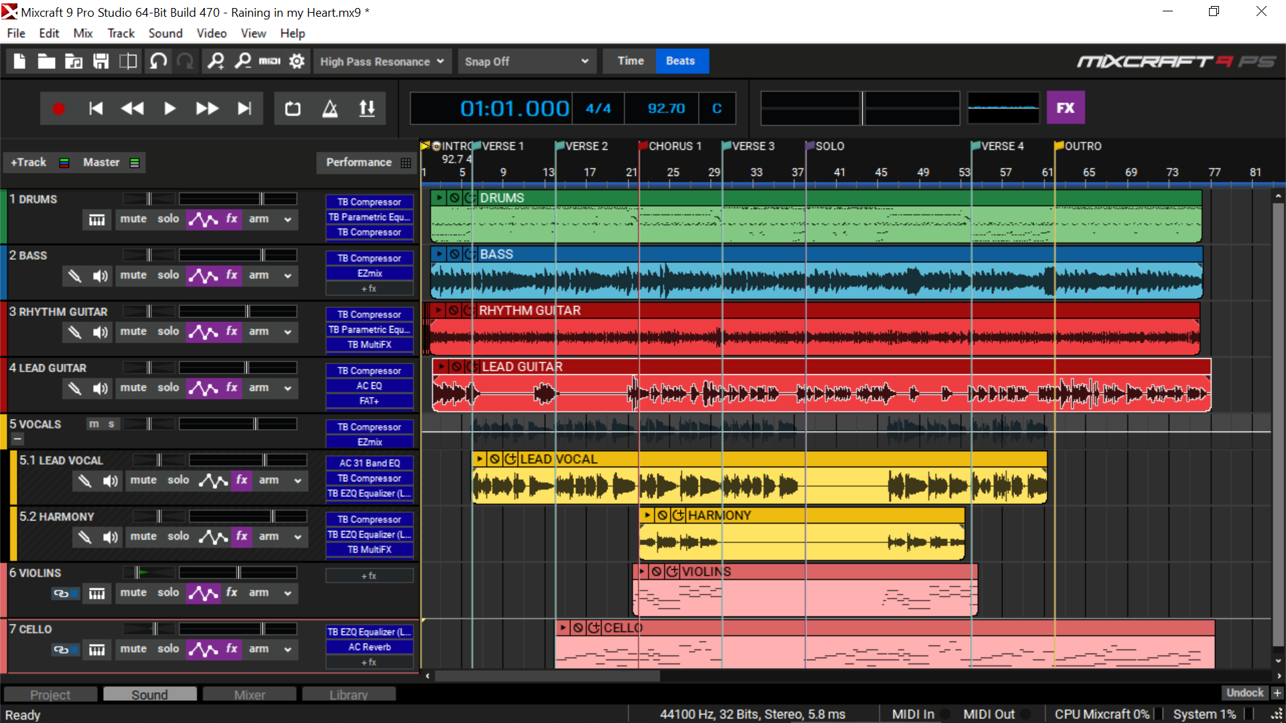1286x723 pixels.
Task: Mute the DRUMS track
Action: [133, 219]
